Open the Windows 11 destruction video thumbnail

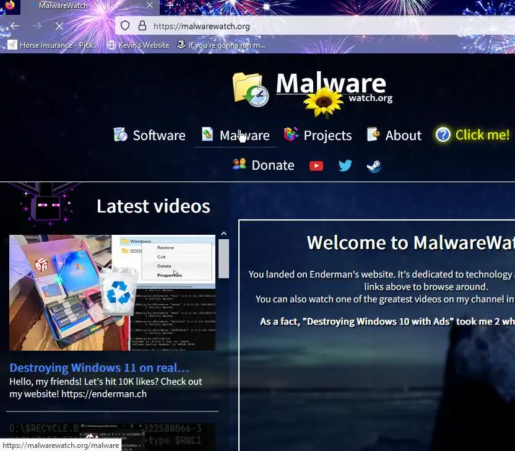pos(112,292)
